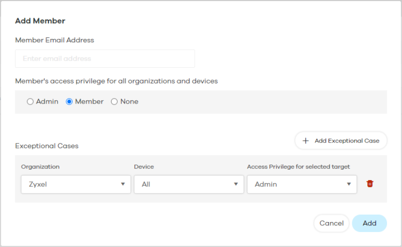This screenshot has height=247, width=402.
Task: Delete the Zyxel exceptional case row
Action: coord(370,184)
